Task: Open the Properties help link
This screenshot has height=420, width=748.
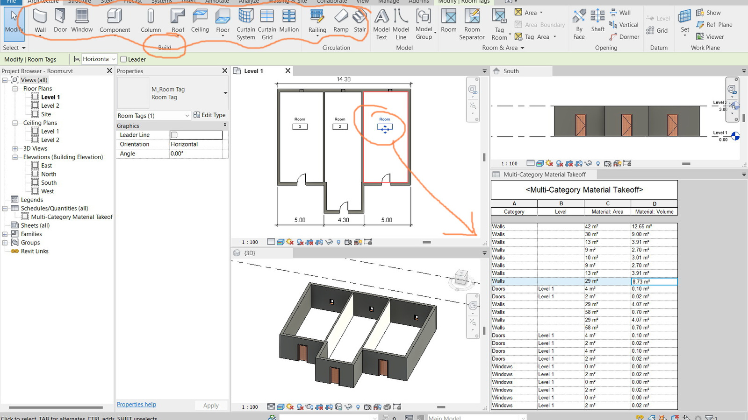Action: click(x=137, y=405)
